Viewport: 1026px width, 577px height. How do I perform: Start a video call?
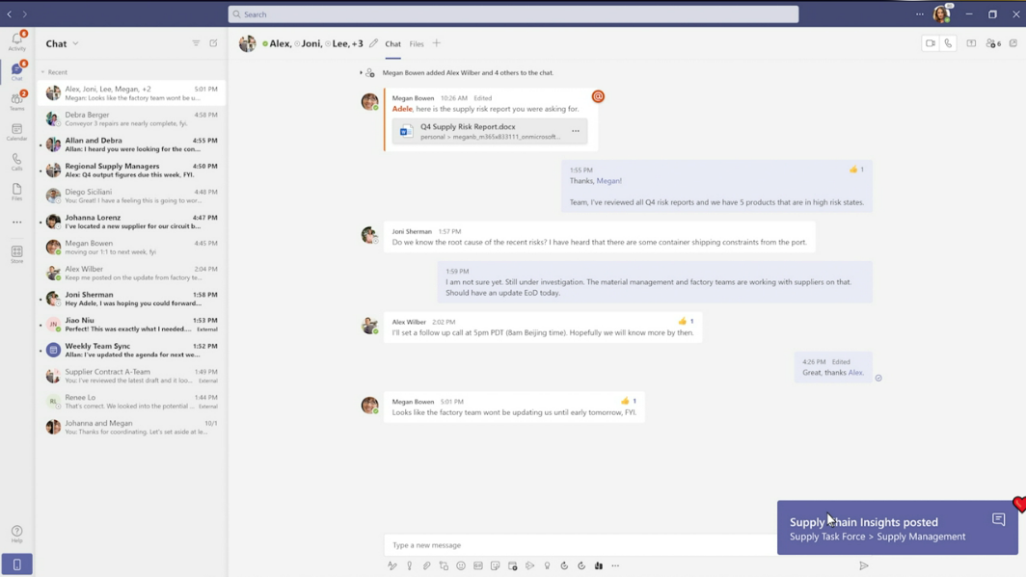tap(931, 43)
